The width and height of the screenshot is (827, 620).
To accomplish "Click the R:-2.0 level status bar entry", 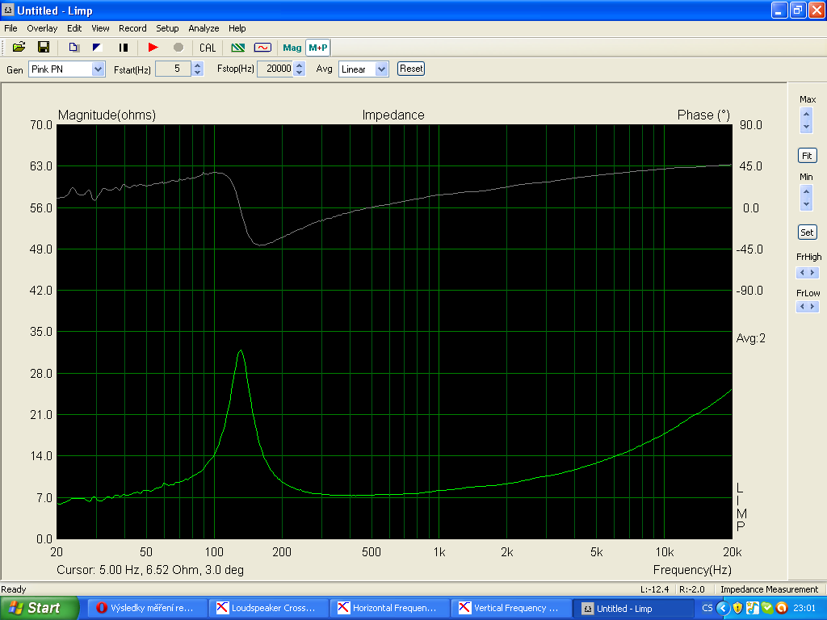I will pyautogui.click(x=691, y=589).
